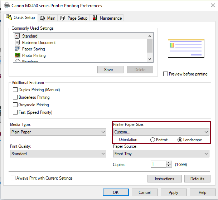Check Grayscale Printing
Screen dimensions: 218x200
[x=15, y=105]
